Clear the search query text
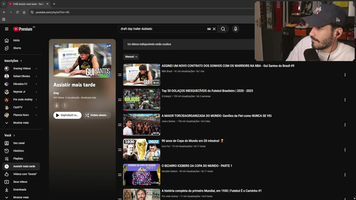This screenshot has width=356, height=200. click(x=214, y=29)
